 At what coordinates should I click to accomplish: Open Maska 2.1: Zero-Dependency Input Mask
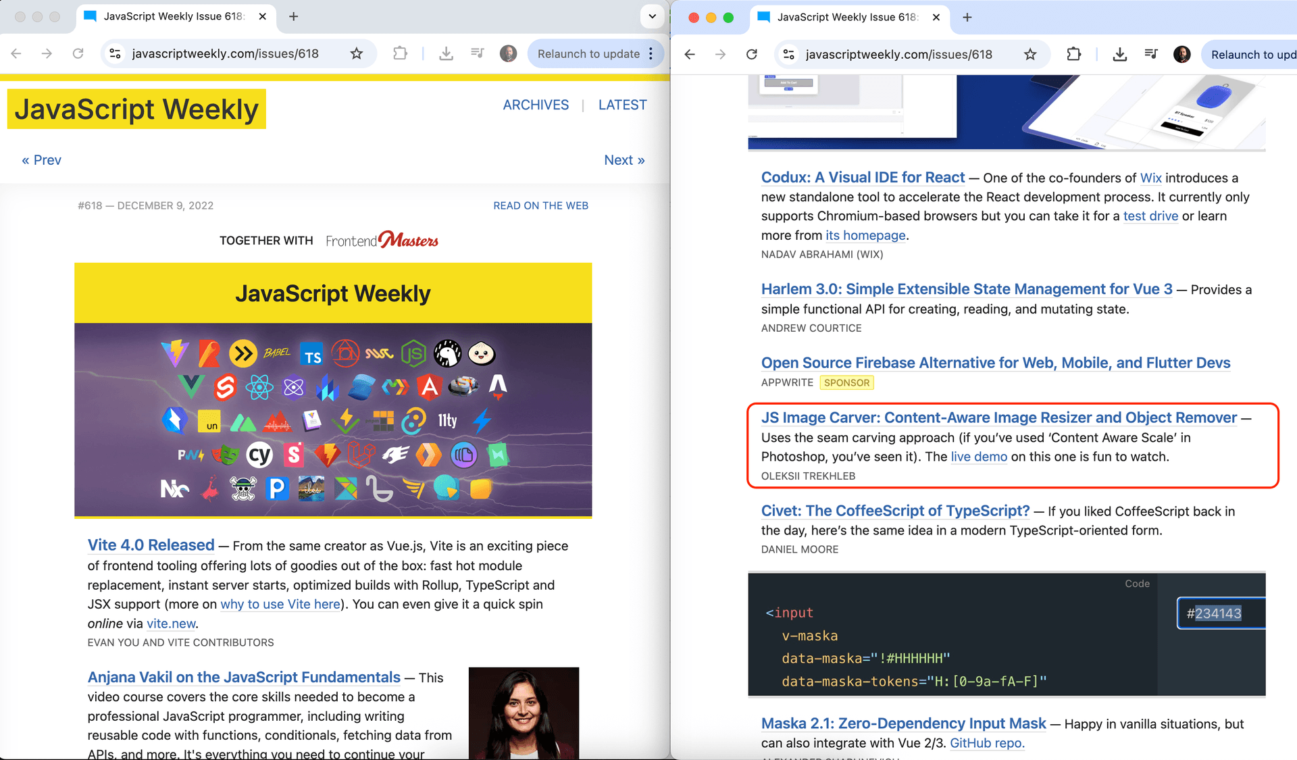pyautogui.click(x=903, y=723)
